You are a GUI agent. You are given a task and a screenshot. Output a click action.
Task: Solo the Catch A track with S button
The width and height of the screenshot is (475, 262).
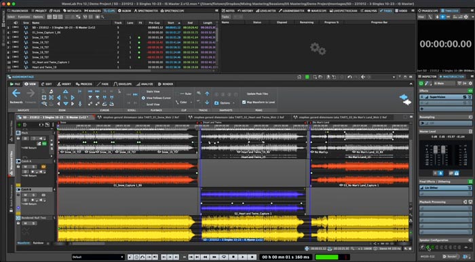(x=33, y=166)
